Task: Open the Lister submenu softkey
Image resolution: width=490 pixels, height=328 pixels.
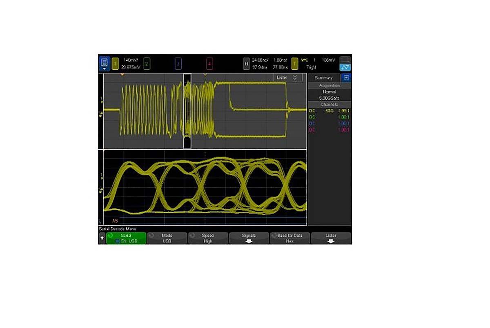Action: coord(331,238)
